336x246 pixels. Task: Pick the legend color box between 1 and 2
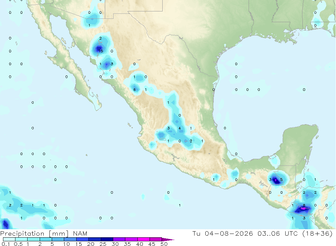34,239
